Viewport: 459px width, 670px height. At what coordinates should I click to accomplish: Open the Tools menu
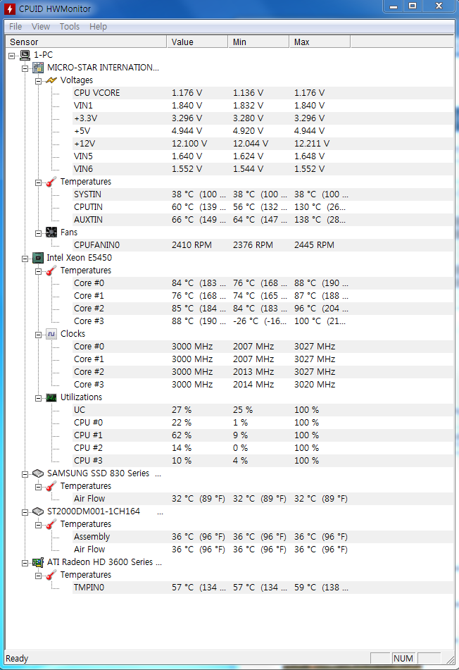(x=70, y=27)
